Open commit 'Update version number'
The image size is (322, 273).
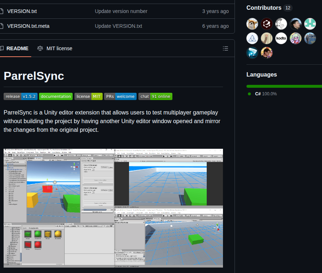[121, 11]
